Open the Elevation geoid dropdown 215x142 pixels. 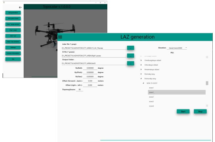177,48
